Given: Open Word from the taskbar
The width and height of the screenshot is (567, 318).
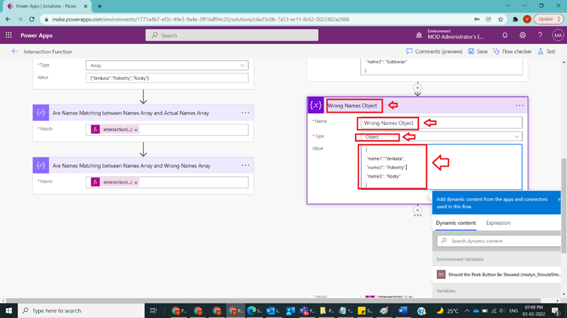Looking at the screenshot, I should (402, 311).
